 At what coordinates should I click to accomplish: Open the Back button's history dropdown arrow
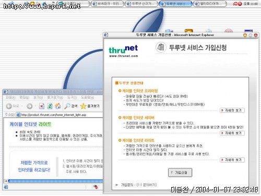[x=22, y=106]
